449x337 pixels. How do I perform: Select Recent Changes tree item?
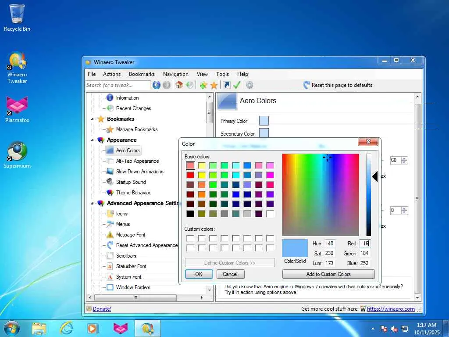point(133,108)
